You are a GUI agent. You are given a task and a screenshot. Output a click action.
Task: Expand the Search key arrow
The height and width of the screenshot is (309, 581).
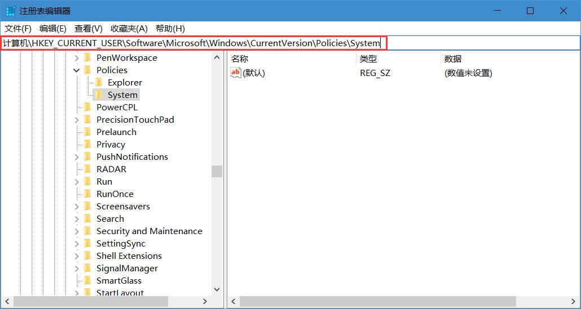(x=77, y=219)
